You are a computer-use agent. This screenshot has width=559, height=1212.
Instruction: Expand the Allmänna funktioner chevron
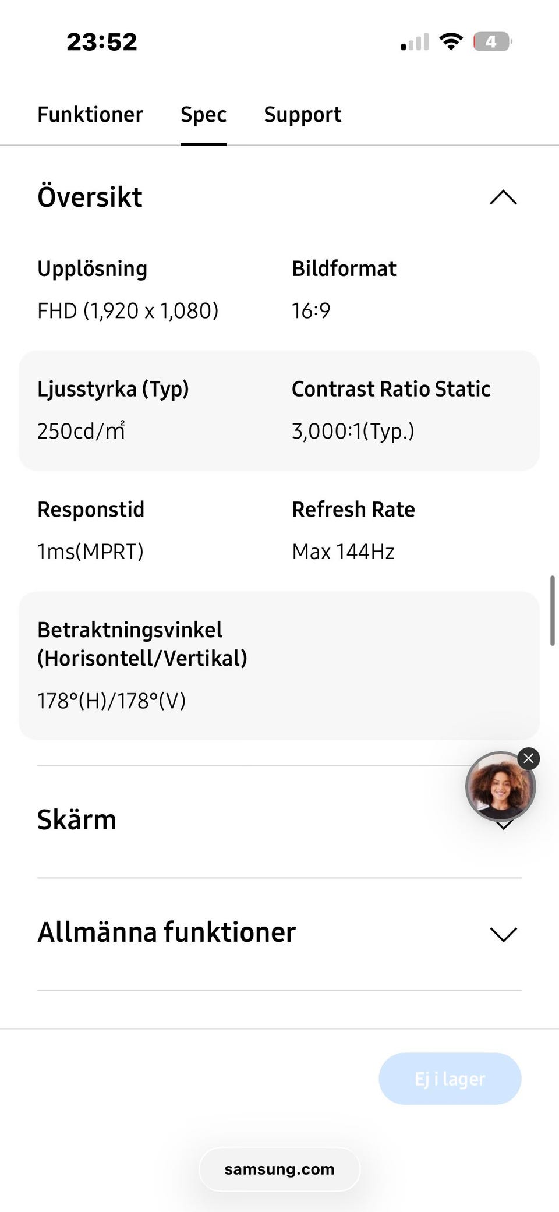click(x=503, y=934)
